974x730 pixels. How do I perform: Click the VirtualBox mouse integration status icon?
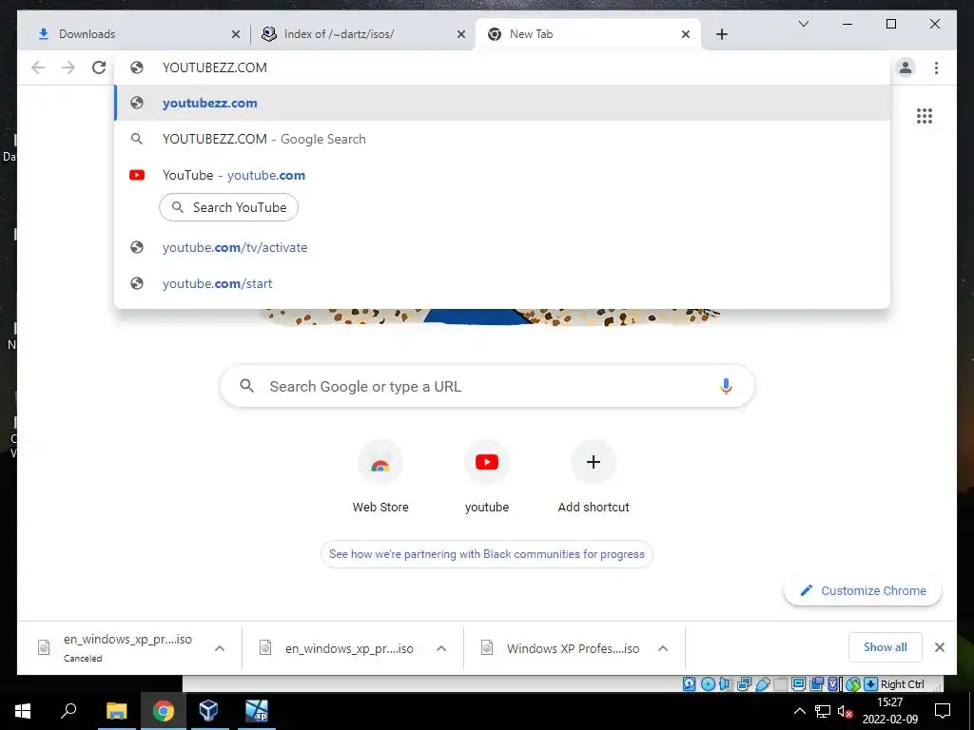pyautogui.click(x=853, y=684)
